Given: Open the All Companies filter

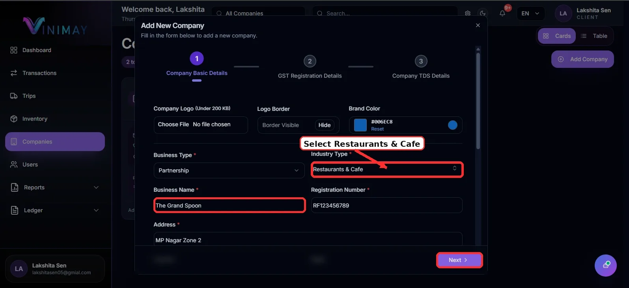Looking at the screenshot, I should click(x=258, y=13).
